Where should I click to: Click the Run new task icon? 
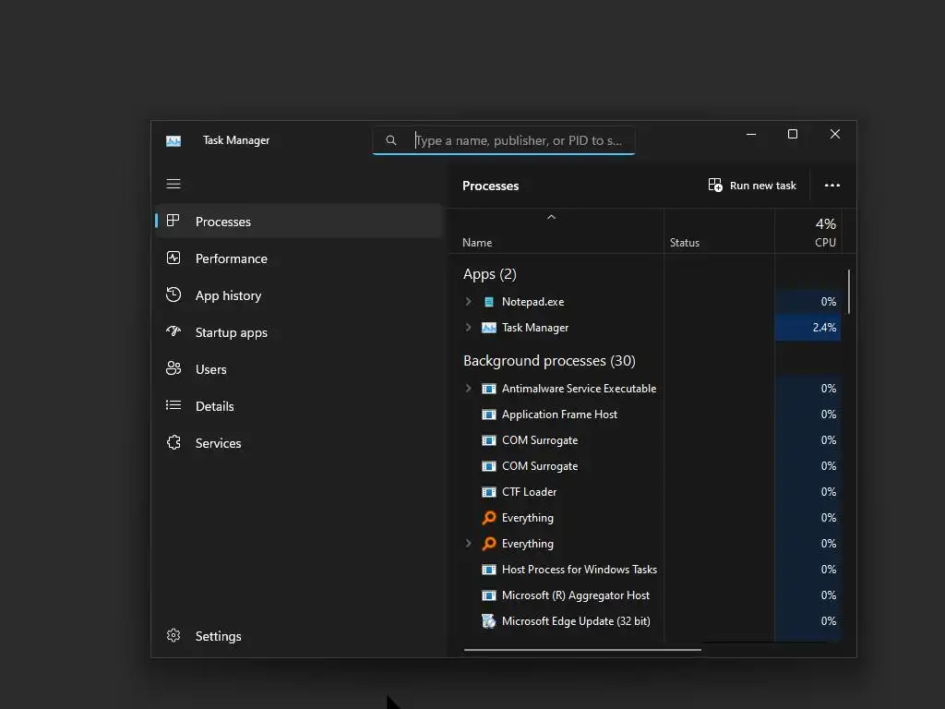(715, 185)
